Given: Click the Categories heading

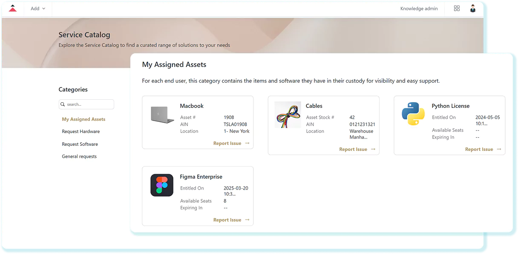Looking at the screenshot, I should (73, 89).
